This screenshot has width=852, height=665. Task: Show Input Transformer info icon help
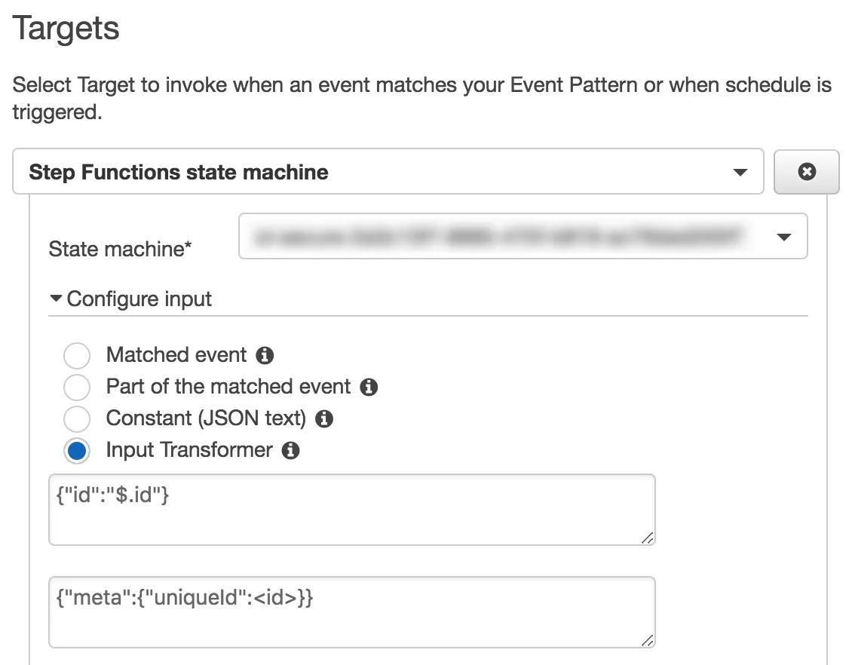coord(290,451)
